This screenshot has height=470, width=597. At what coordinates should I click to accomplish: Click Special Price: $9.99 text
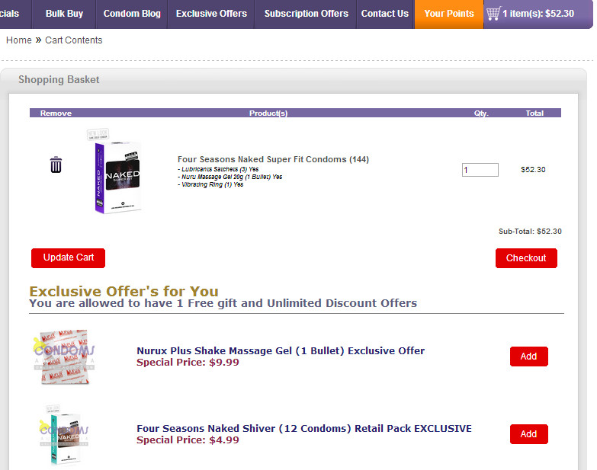point(188,362)
